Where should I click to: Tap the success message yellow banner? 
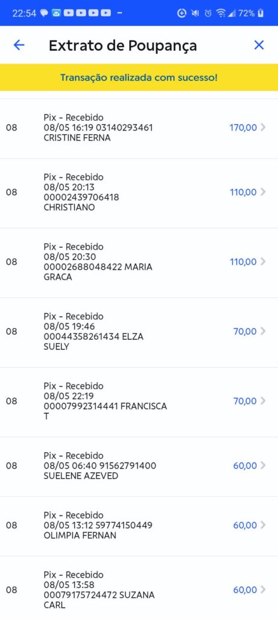[x=139, y=77]
